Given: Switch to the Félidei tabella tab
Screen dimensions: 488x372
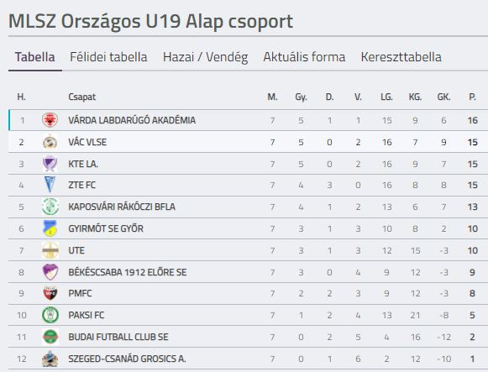Looking at the screenshot, I should click(x=108, y=57).
